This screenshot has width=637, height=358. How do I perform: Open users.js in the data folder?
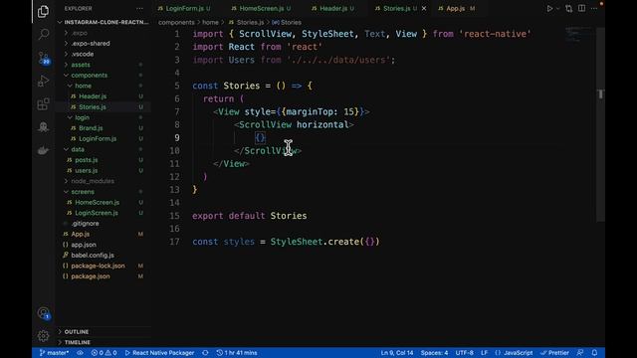click(87, 170)
